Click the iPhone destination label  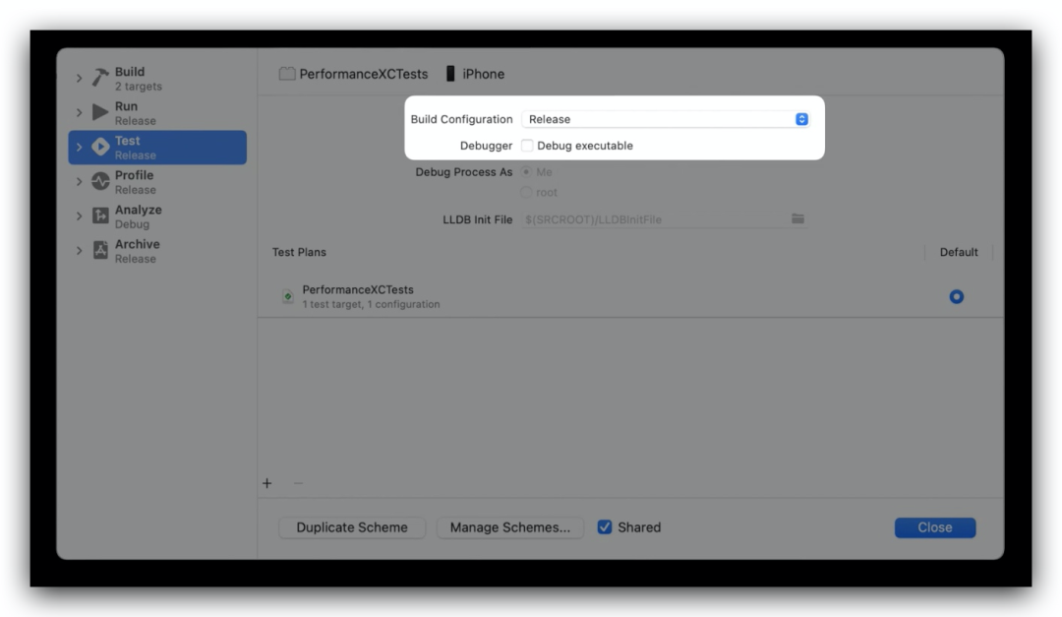pyautogui.click(x=484, y=74)
